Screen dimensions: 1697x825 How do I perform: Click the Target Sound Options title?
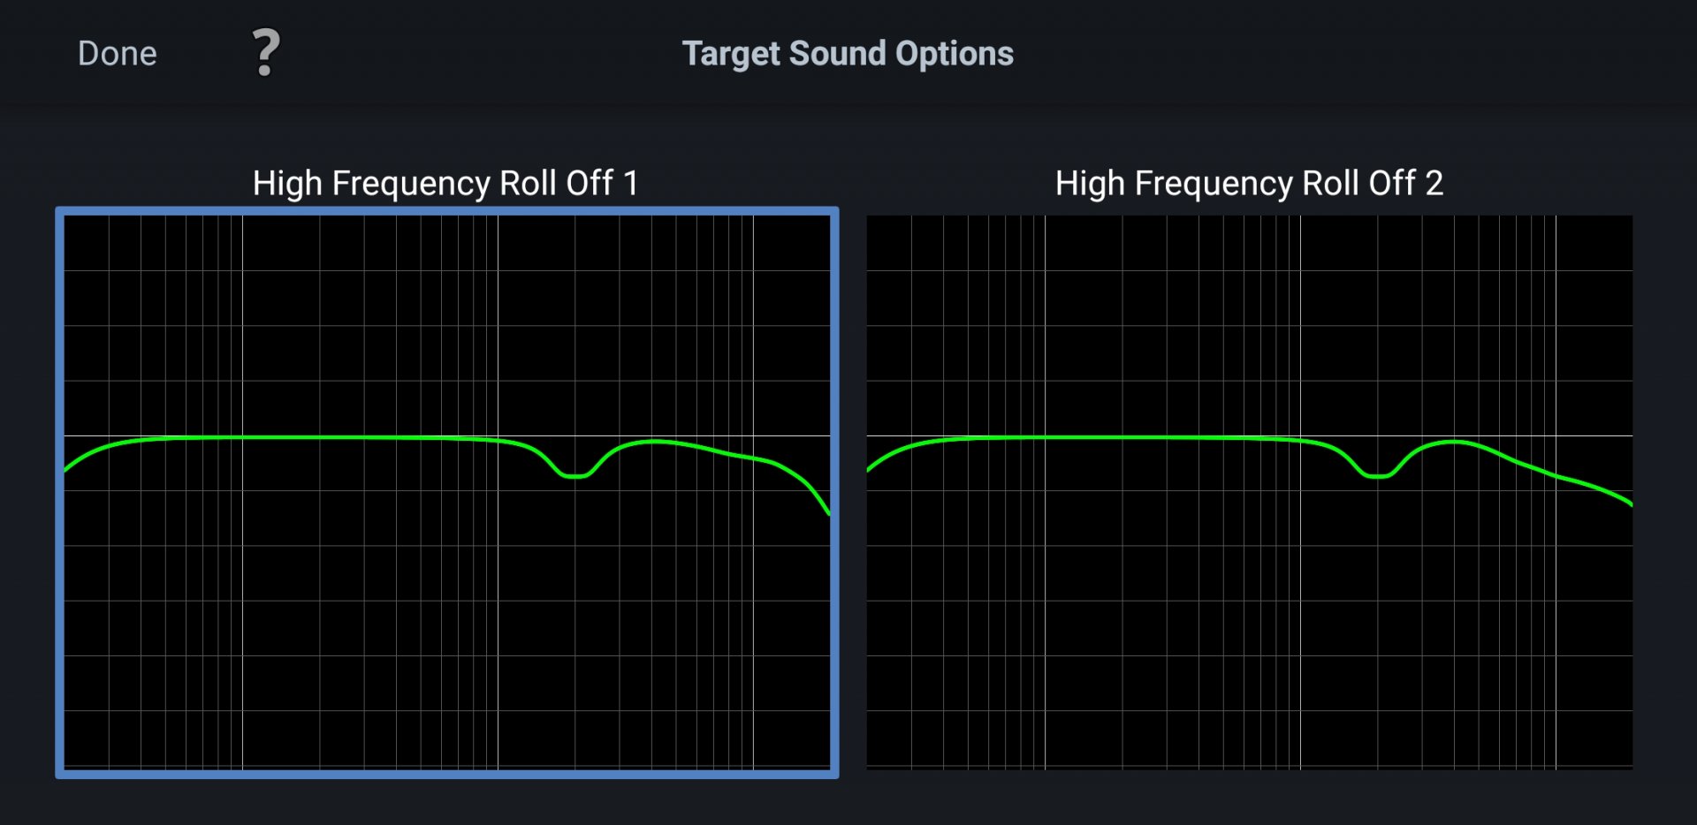click(848, 54)
